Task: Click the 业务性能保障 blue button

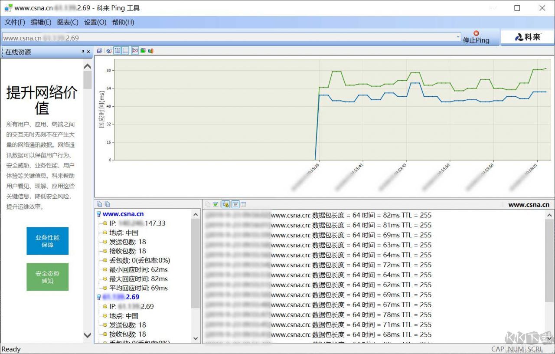Action: pyautogui.click(x=47, y=241)
